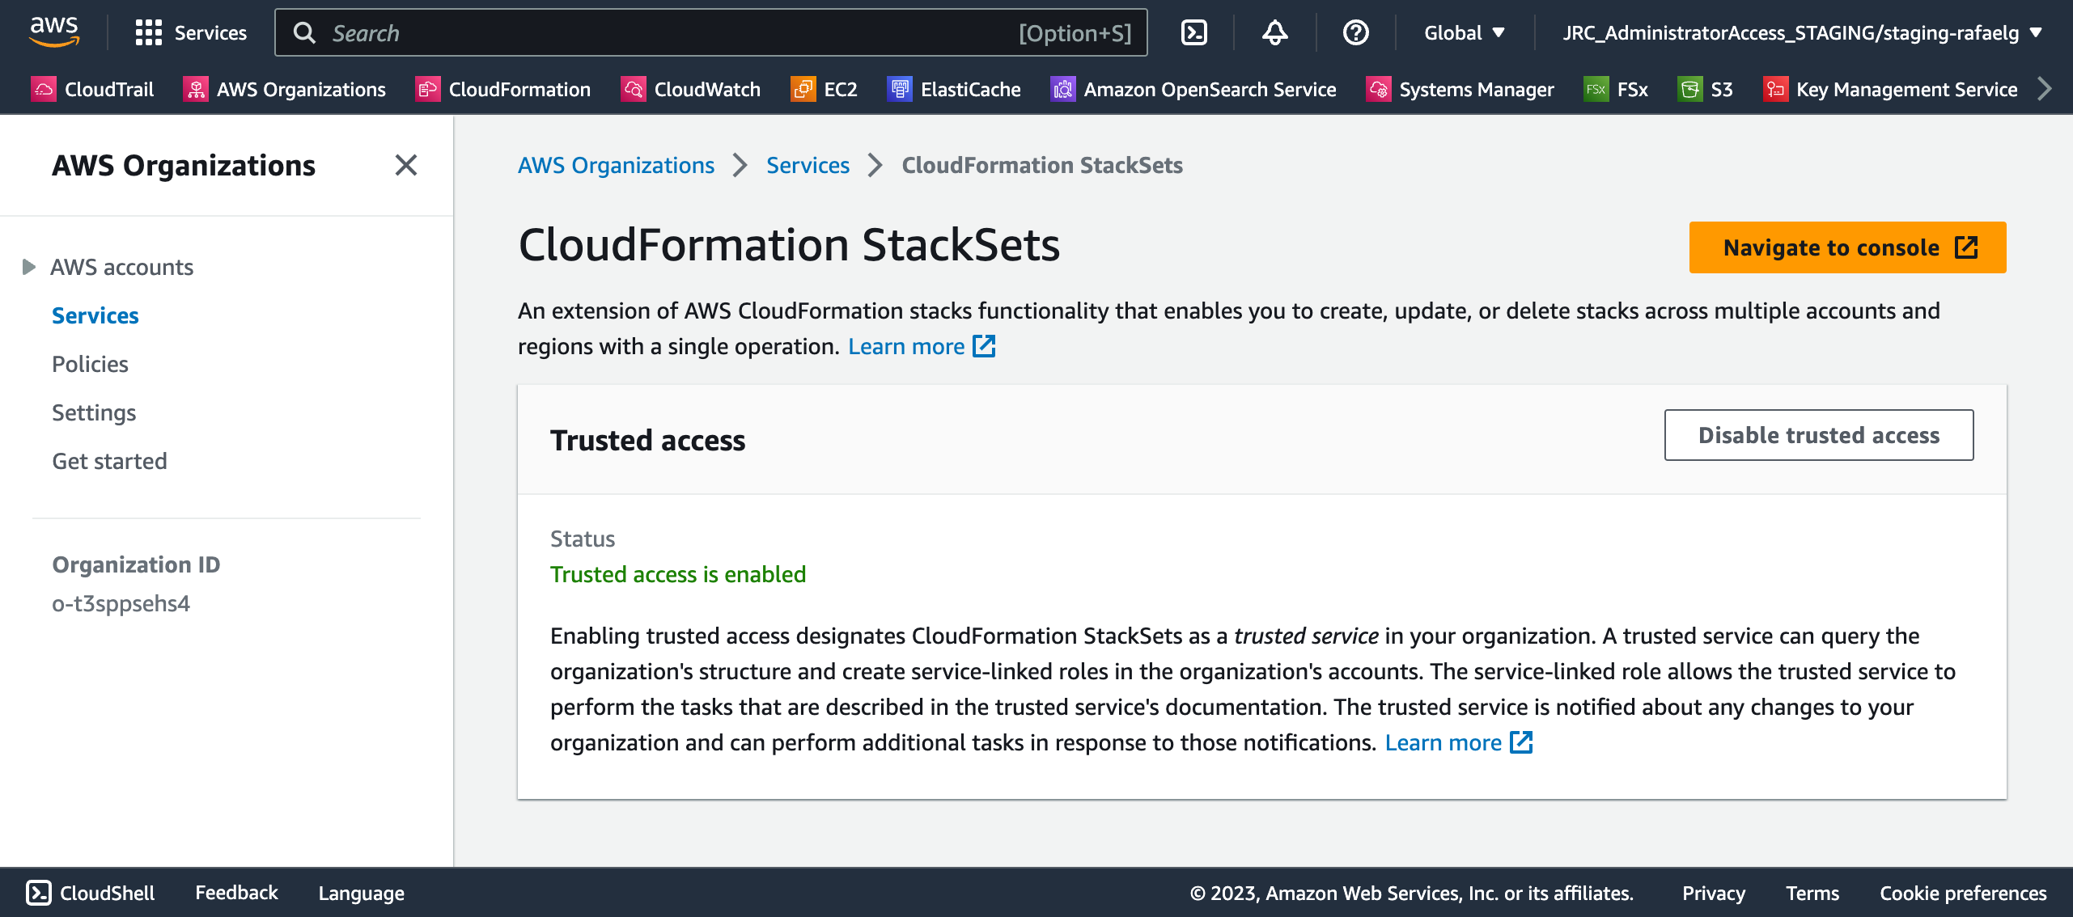Click the Navigate to console button
The height and width of the screenshot is (917, 2073).
coord(1847,247)
